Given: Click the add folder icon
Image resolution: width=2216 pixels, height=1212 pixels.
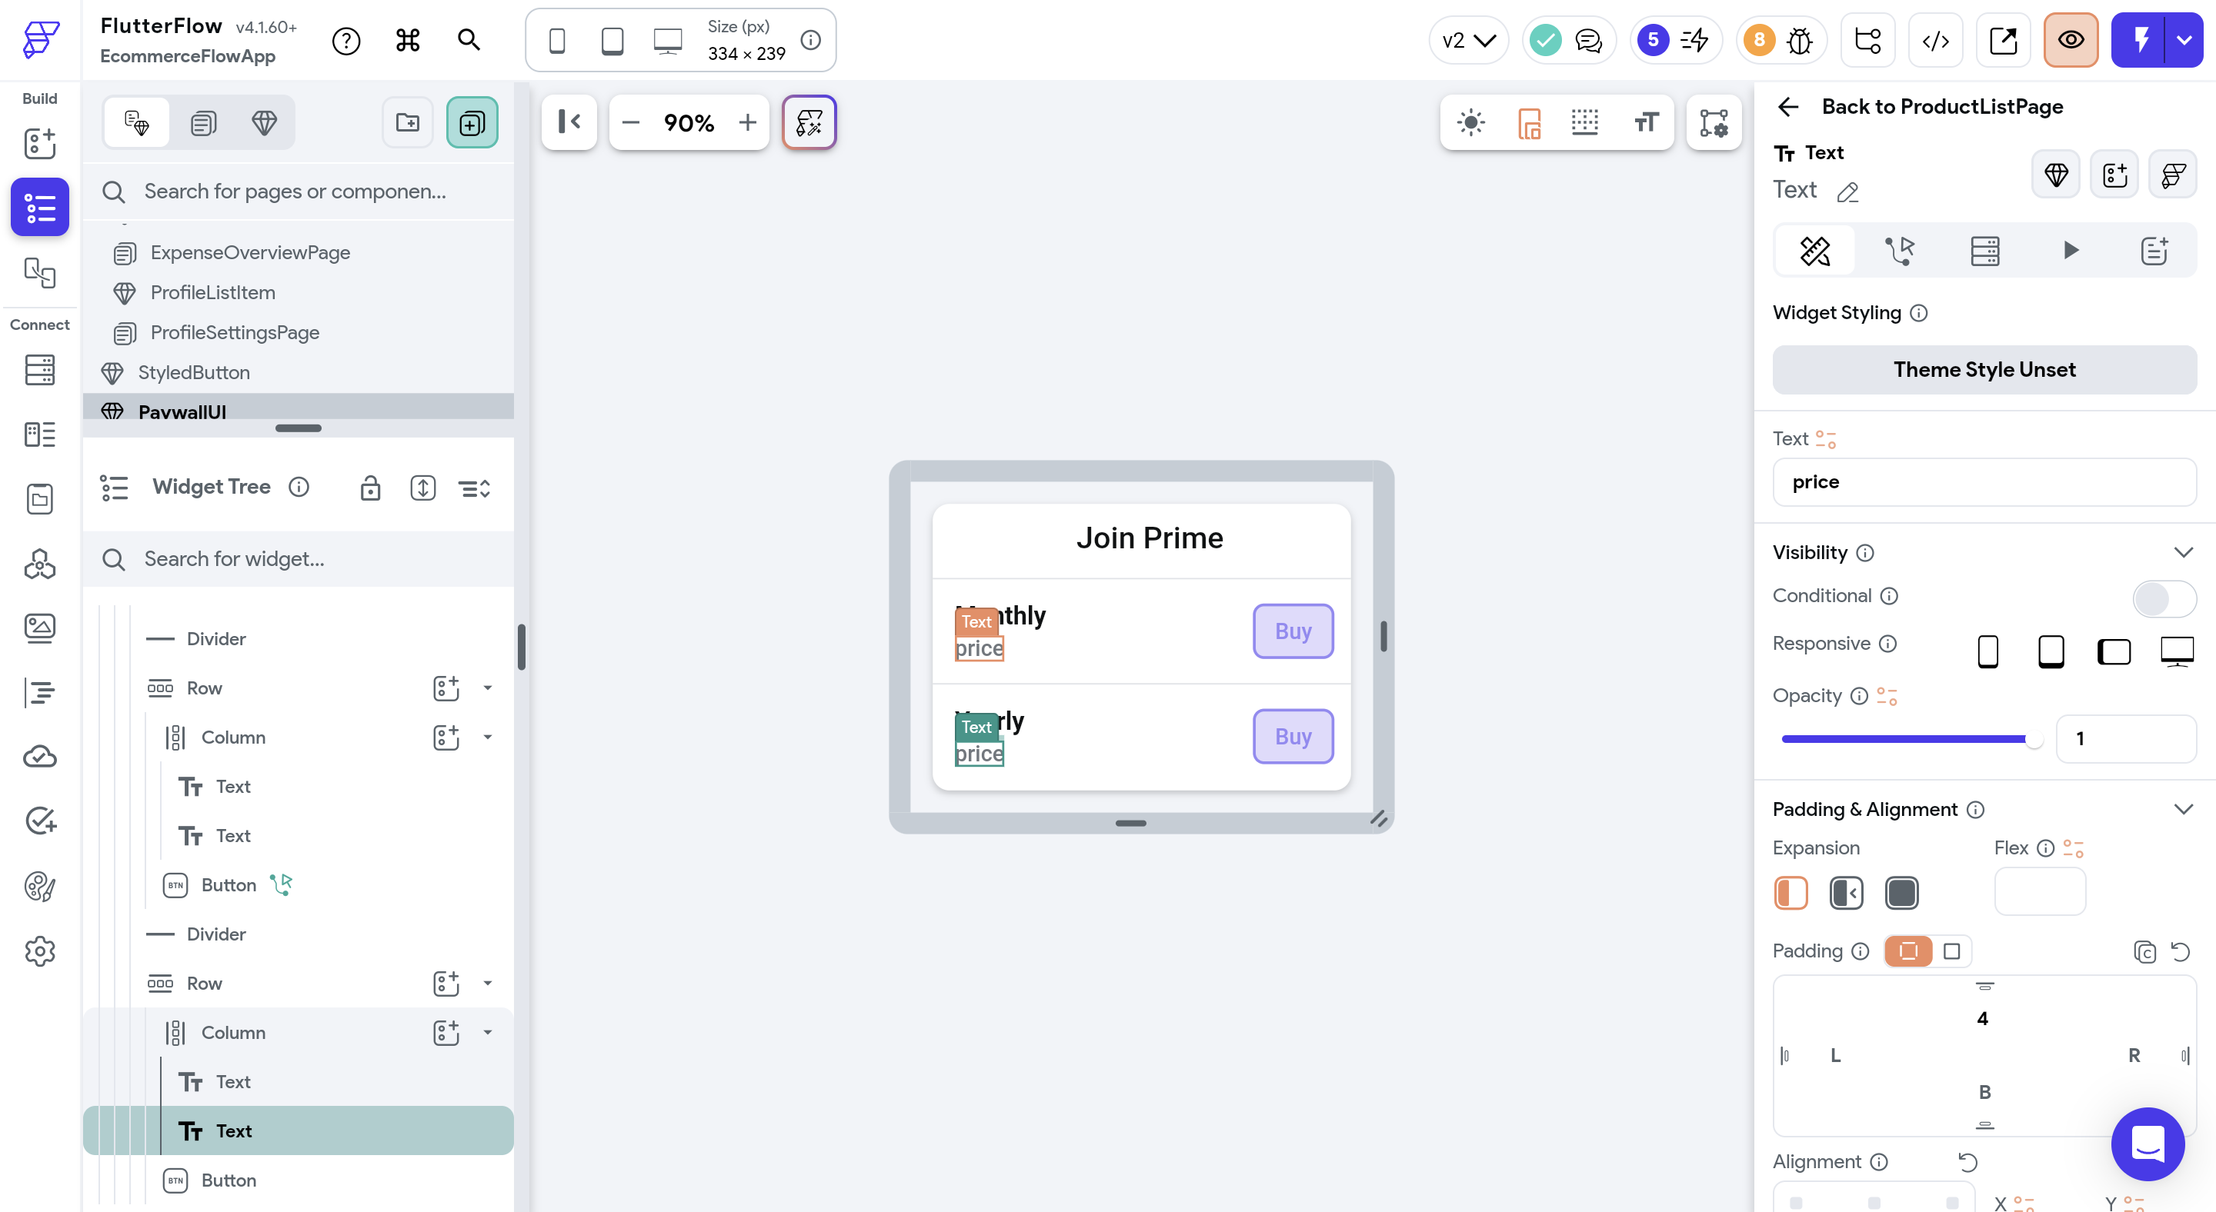Looking at the screenshot, I should point(408,123).
